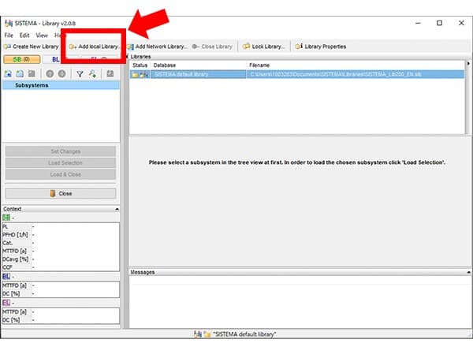Screen dimensions: 473x354
Task: Click the SISTEMA app icon in title bar
Action: tap(9, 23)
